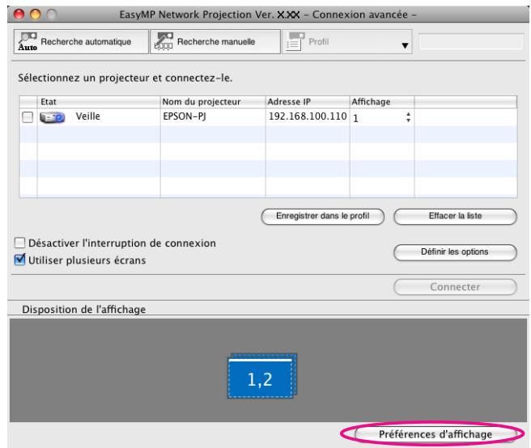Select the Veille status text
The image size is (531, 448).
87,116
